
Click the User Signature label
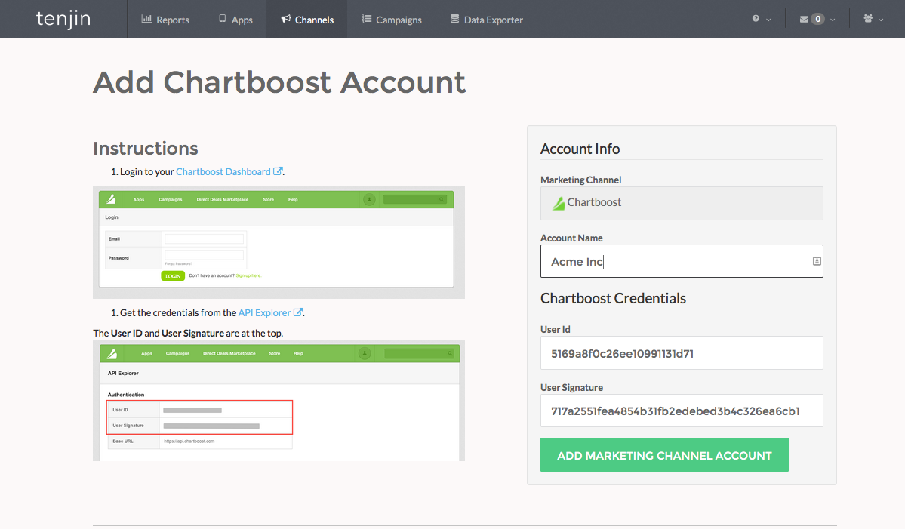point(571,387)
